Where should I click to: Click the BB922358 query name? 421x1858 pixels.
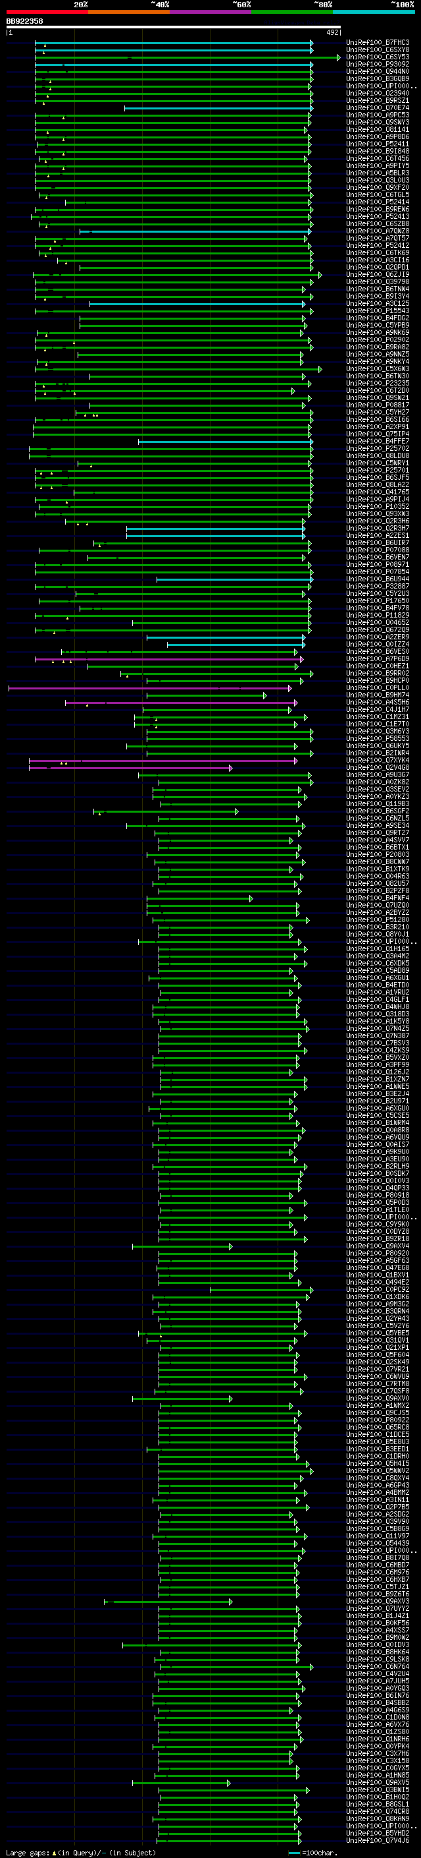tap(24, 22)
